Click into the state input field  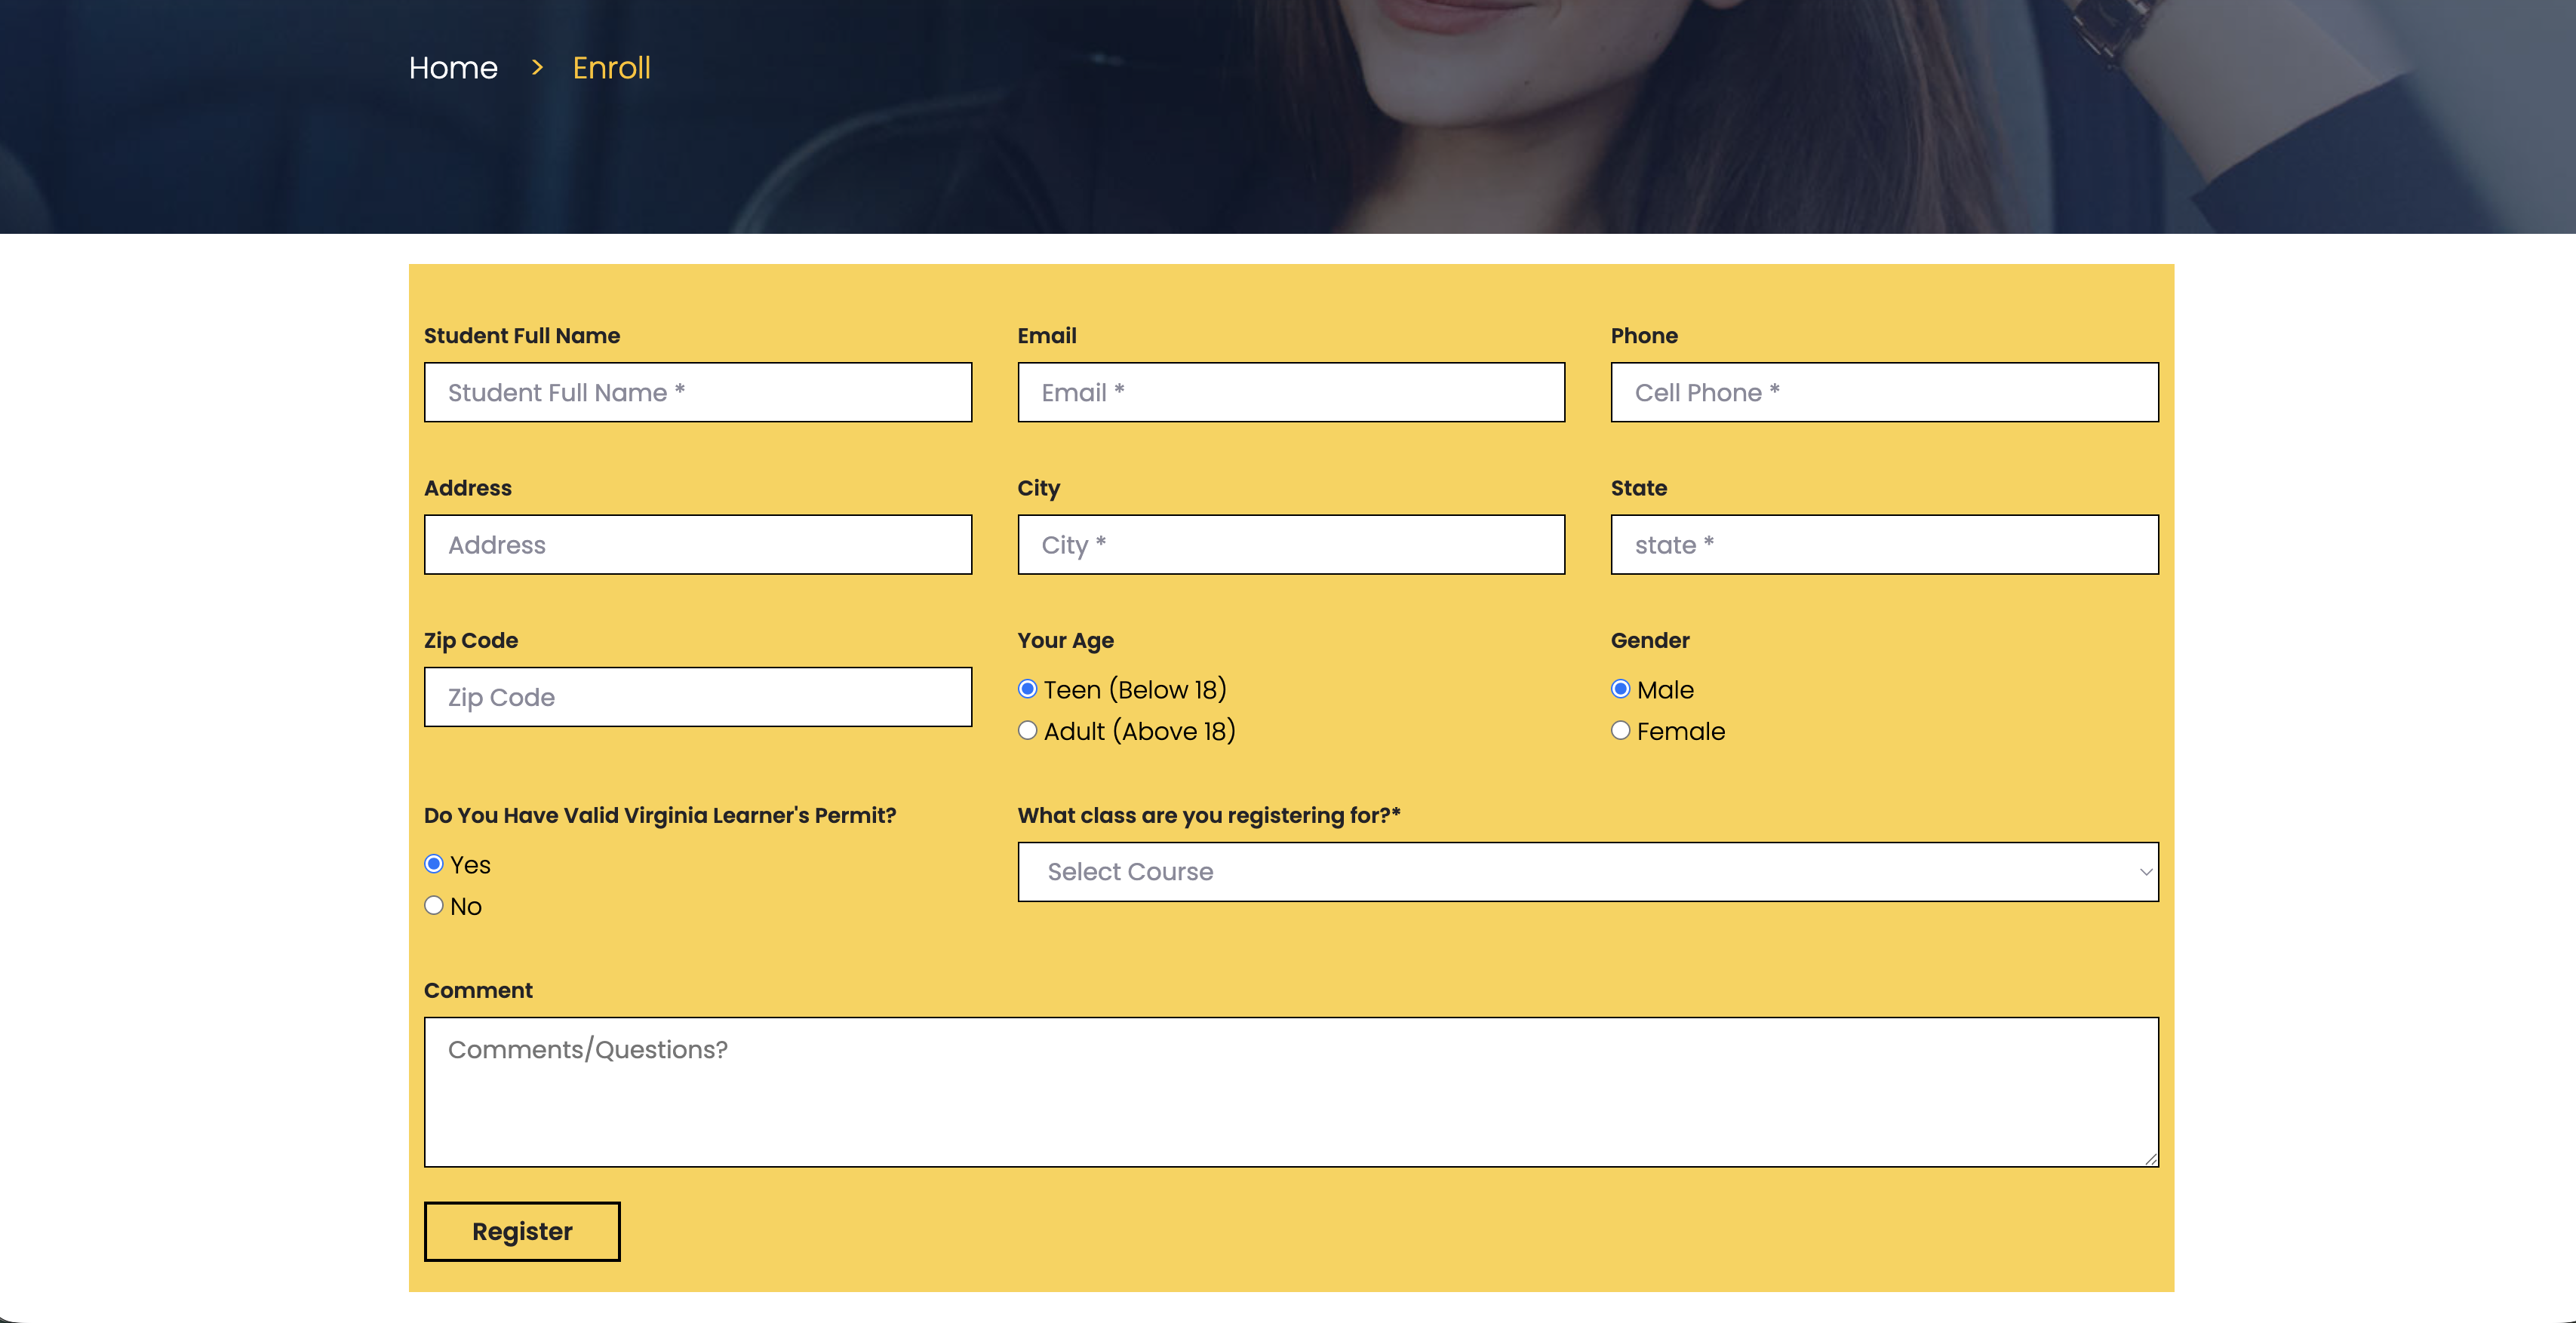pos(1884,545)
